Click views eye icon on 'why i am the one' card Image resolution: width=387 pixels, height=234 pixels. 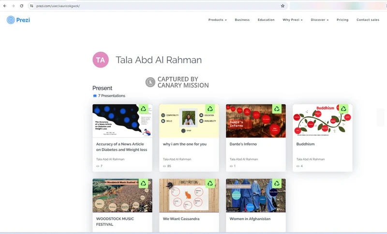pyautogui.click(x=164, y=166)
